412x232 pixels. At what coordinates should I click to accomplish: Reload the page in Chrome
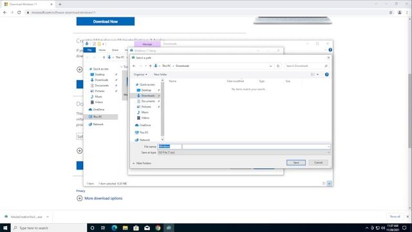19,12
